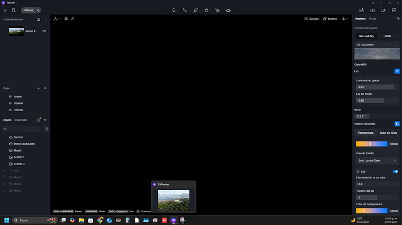Open the vegetation leaf tool
The height and width of the screenshot is (225, 402).
coord(196,10)
